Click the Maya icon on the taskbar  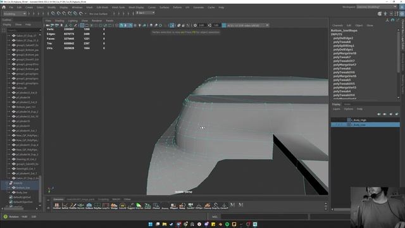pos(255,224)
